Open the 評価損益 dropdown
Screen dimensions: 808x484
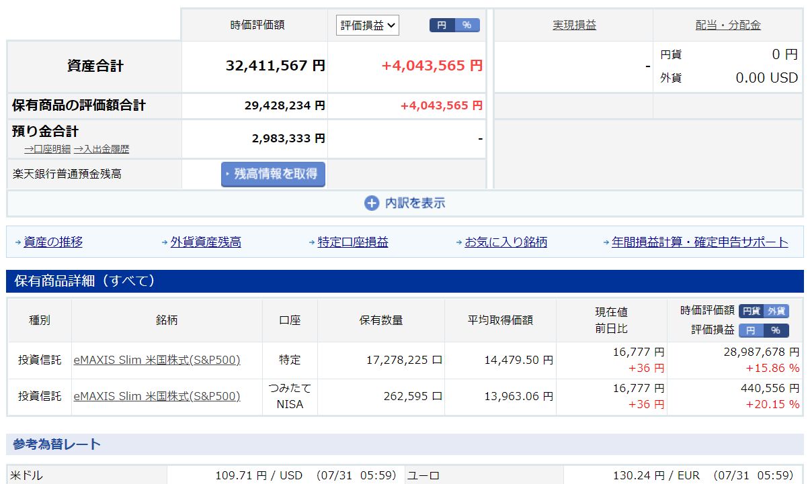point(368,26)
